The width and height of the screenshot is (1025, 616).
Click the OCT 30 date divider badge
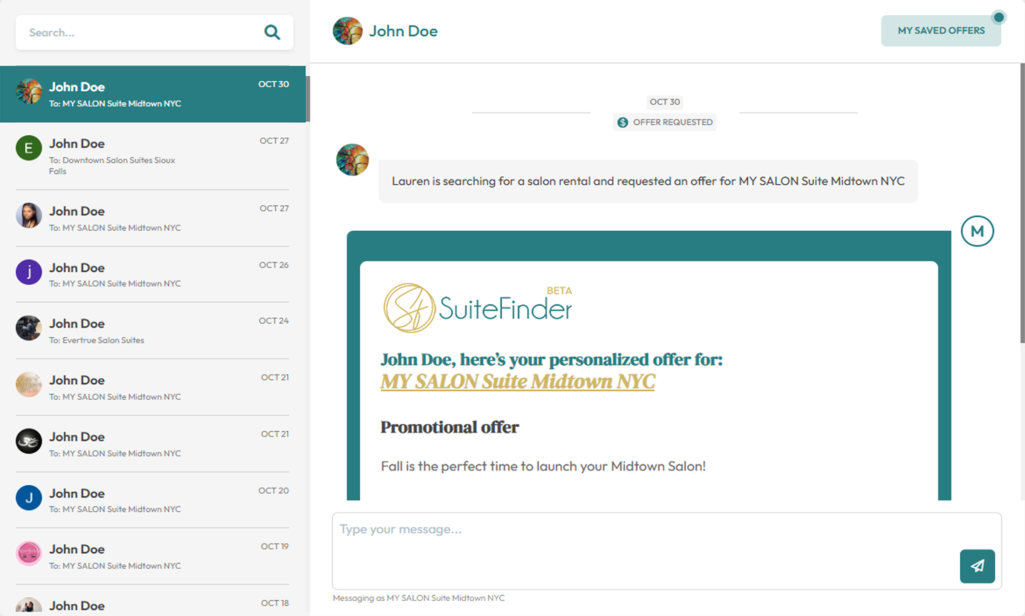[x=665, y=102]
